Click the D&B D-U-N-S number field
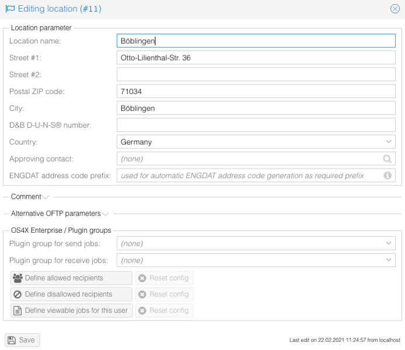405x350 pixels. tap(256, 125)
